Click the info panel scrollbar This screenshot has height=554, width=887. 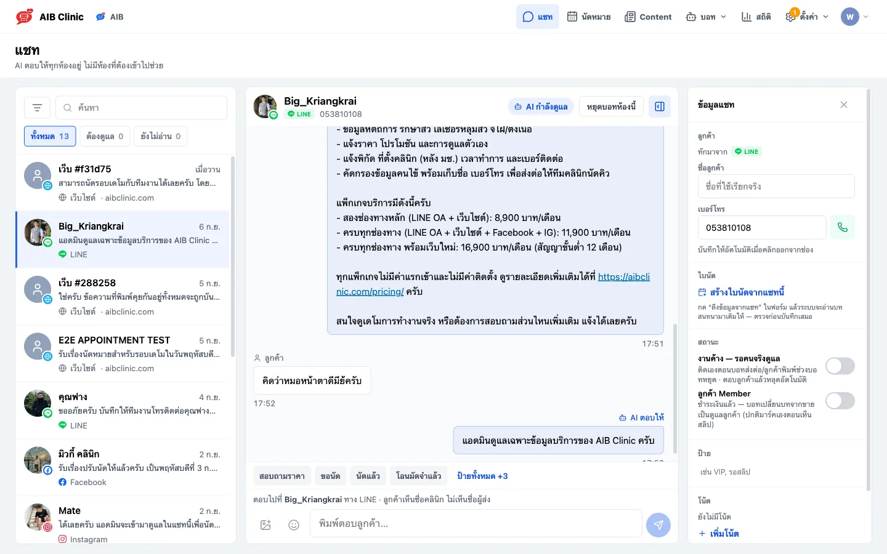[x=868, y=289]
